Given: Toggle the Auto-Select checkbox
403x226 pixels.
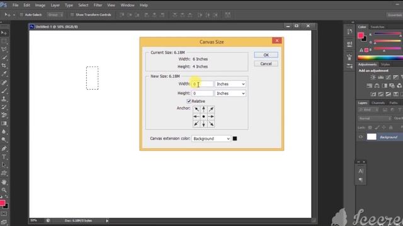Looking at the screenshot, I should pos(21,15).
